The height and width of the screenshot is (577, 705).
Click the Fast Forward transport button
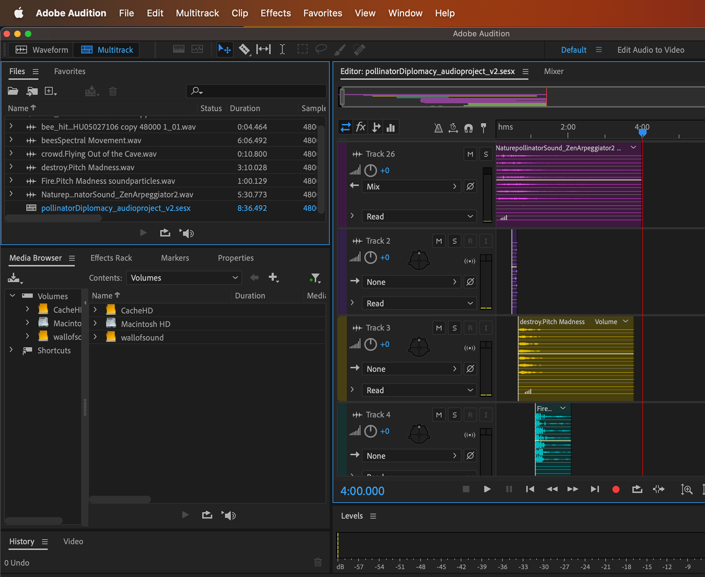tap(573, 489)
